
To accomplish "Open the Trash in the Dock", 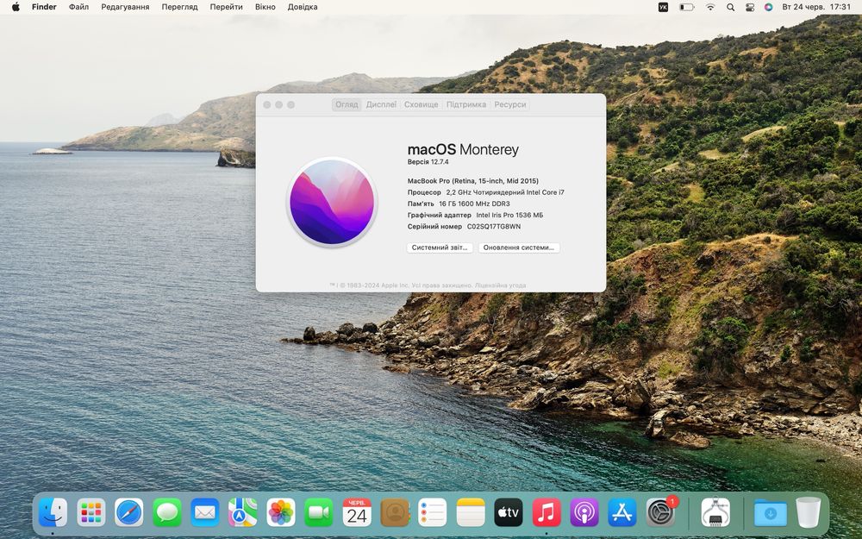I will pyautogui.click(x=809, y=512).
